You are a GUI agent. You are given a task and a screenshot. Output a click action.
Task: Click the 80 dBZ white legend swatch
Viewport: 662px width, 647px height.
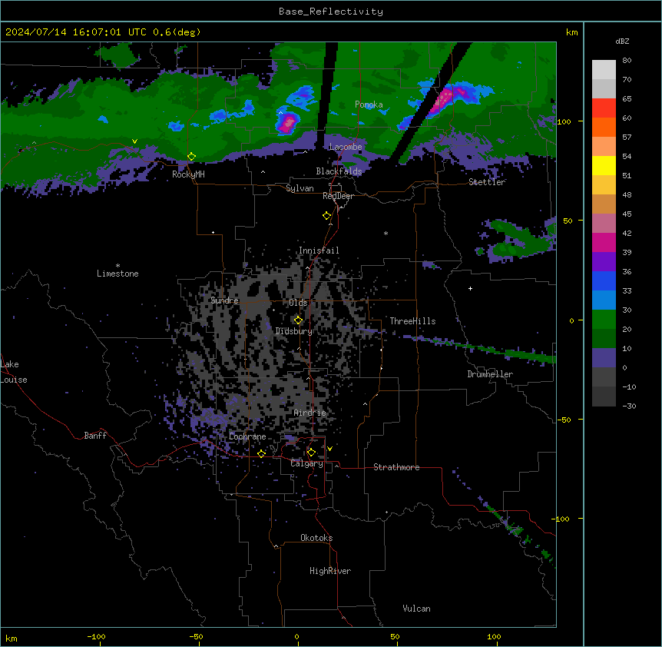pos(604,70)
